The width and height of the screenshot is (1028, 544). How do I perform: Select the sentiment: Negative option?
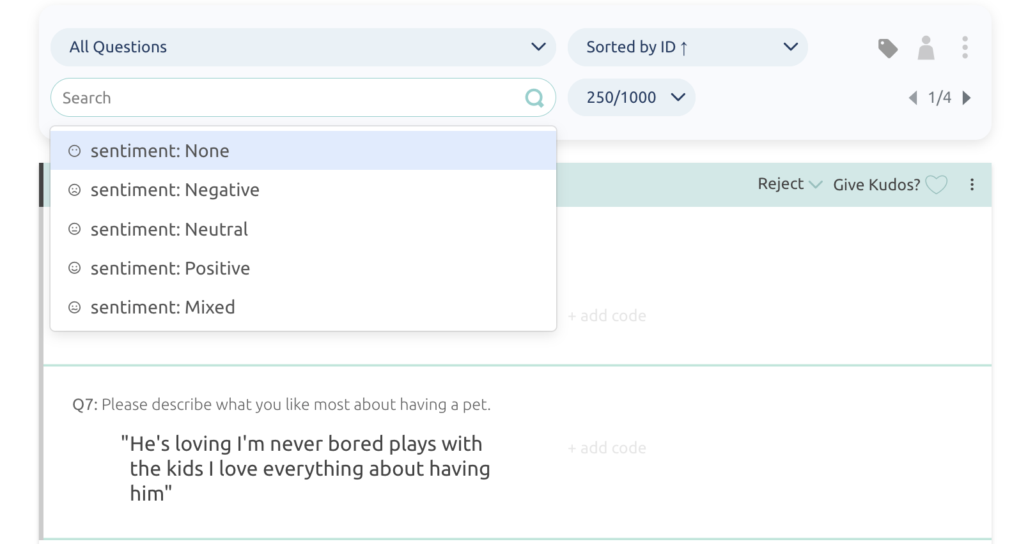point(175,190)
